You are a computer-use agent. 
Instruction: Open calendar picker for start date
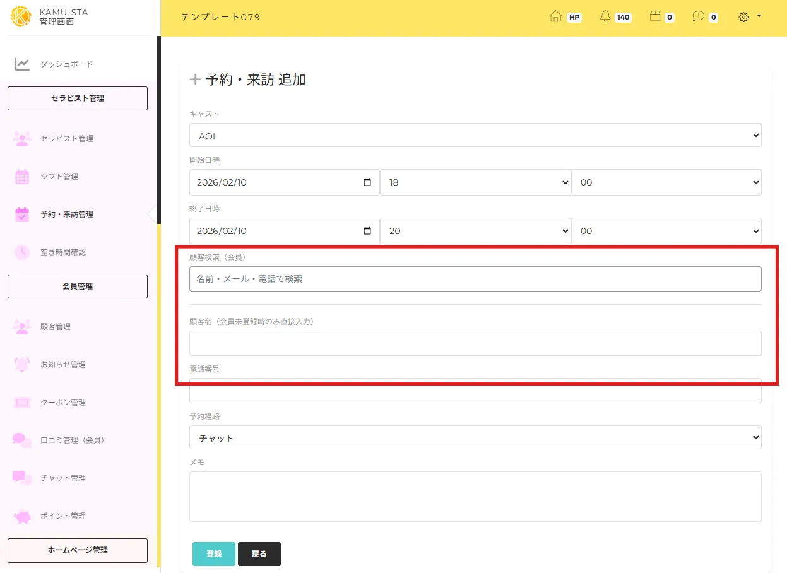coord(367,182)
